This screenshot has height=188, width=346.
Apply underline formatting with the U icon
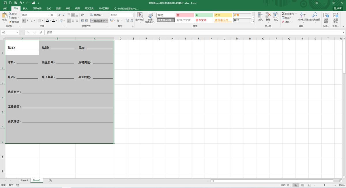tap(31, 20)
